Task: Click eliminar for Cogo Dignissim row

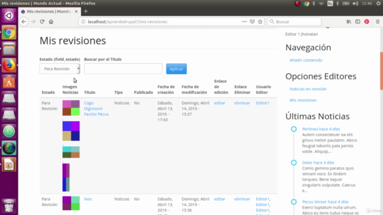Action: [x=242, y=103]
